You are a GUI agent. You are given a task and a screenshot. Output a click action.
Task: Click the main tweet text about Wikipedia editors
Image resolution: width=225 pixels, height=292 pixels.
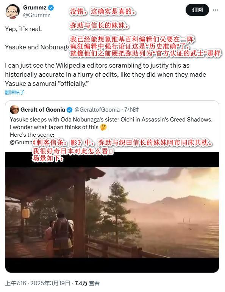click(105, 74)
